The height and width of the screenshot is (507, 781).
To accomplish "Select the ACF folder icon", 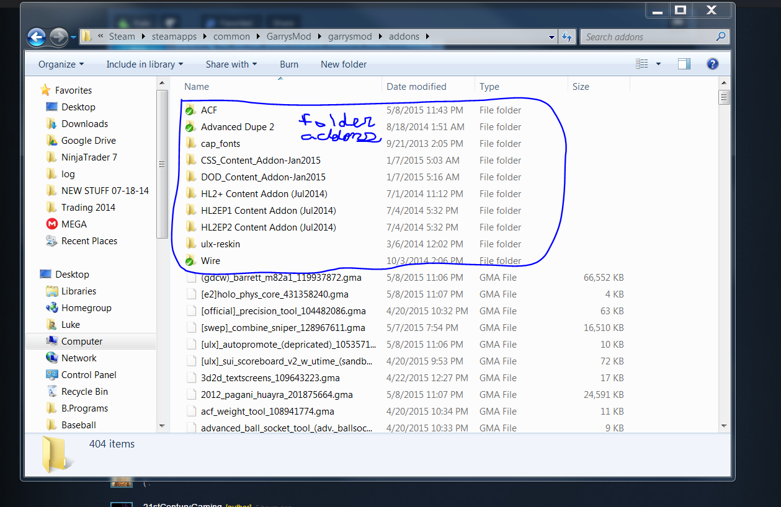I will [x=190, y=110].
